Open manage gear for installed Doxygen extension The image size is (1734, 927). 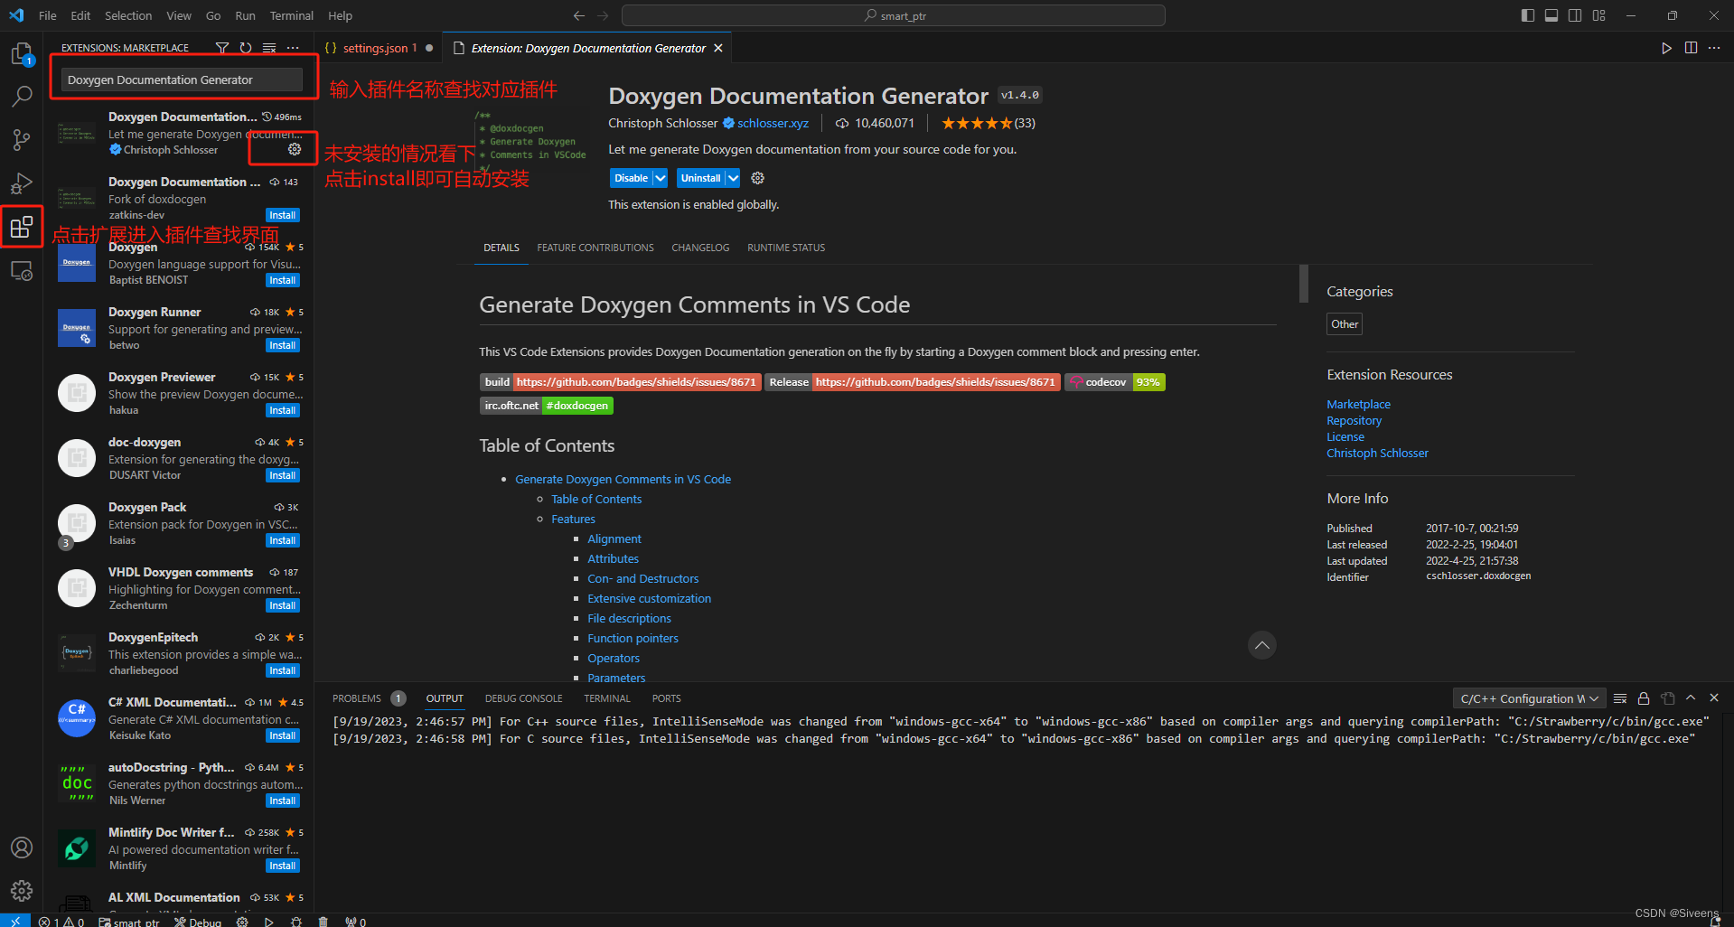(295, 149)
